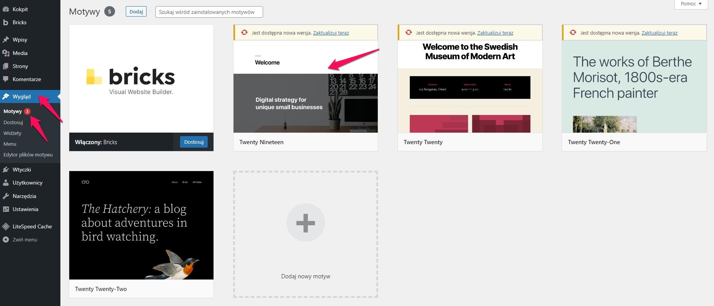
Task: Click Zaktualizuj teraz for Twenty Nineteen
Action: 331,33
